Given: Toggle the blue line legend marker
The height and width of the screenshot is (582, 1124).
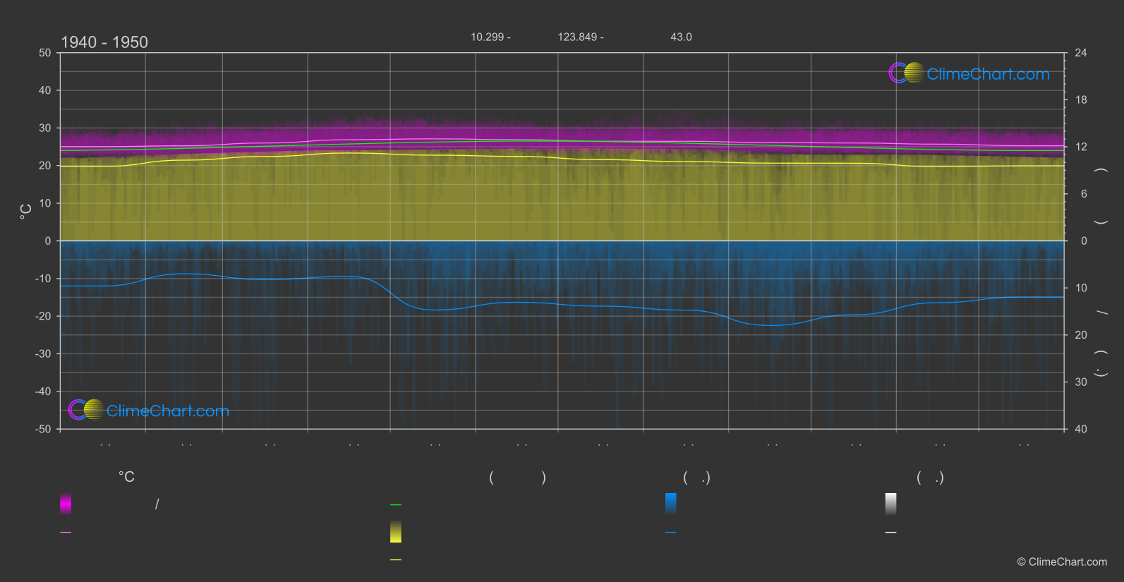Looking at the screenshot, I should coord(671,533).
